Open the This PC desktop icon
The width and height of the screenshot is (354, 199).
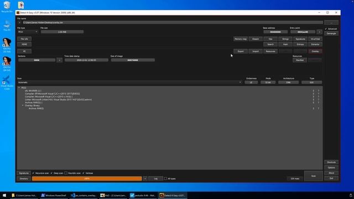click(7, 25)
